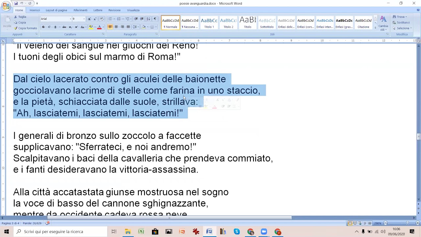Click the sort A-Z icon
Screen dimensions: 421x237
148,19
